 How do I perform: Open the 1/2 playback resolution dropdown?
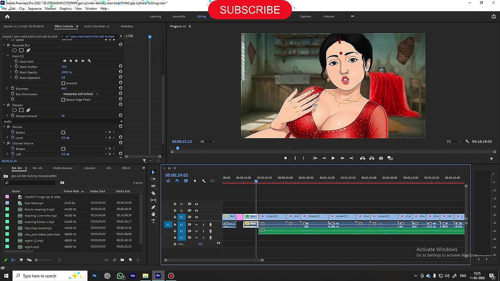(x=454, y=141)
